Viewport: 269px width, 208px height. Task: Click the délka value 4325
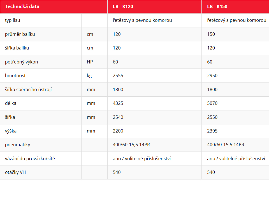[118, 103]
